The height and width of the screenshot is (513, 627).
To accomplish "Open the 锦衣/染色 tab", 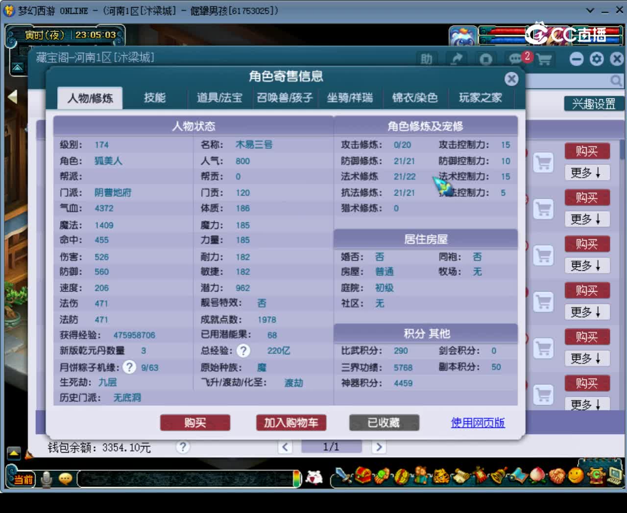I will click(x=415, y=98).
